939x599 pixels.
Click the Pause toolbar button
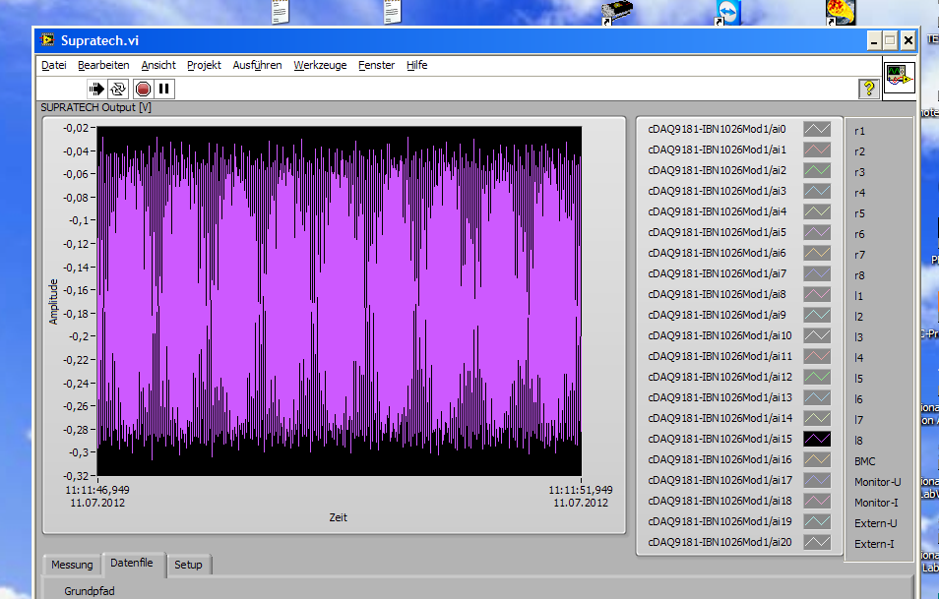click(x=163, y=90)
